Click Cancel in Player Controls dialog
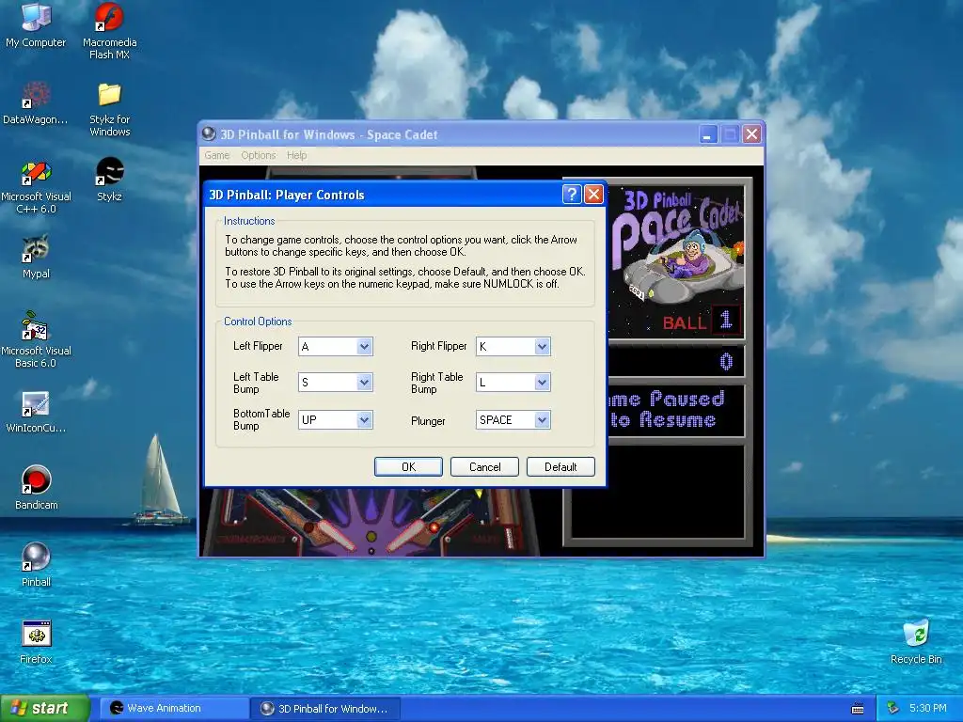 [x=484, y=466]
